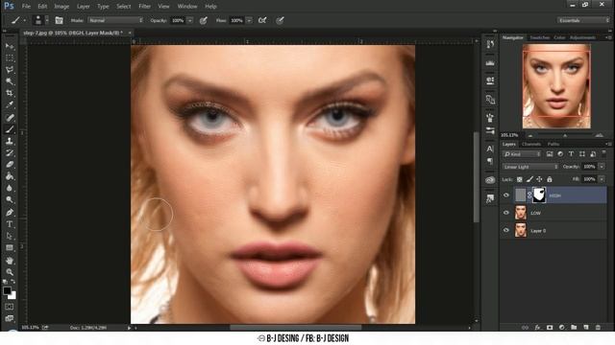This screenshot has width=615, height=345.
Task: Open the brush Opacity slider dropdown
Action: point(190,20)
